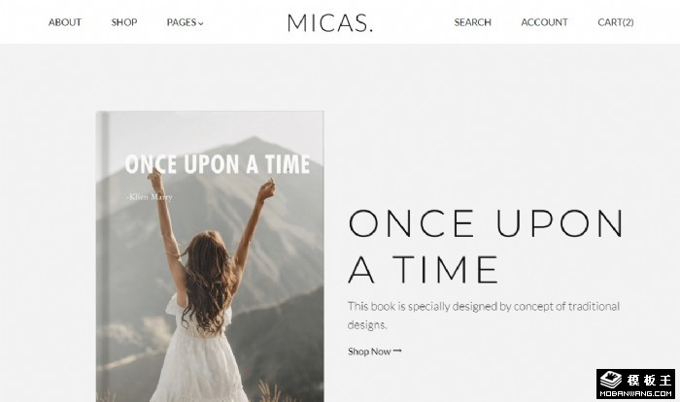The image size is (680, 402).
Task: Click the mountain peak on the book cover
Action: point(254,141)
